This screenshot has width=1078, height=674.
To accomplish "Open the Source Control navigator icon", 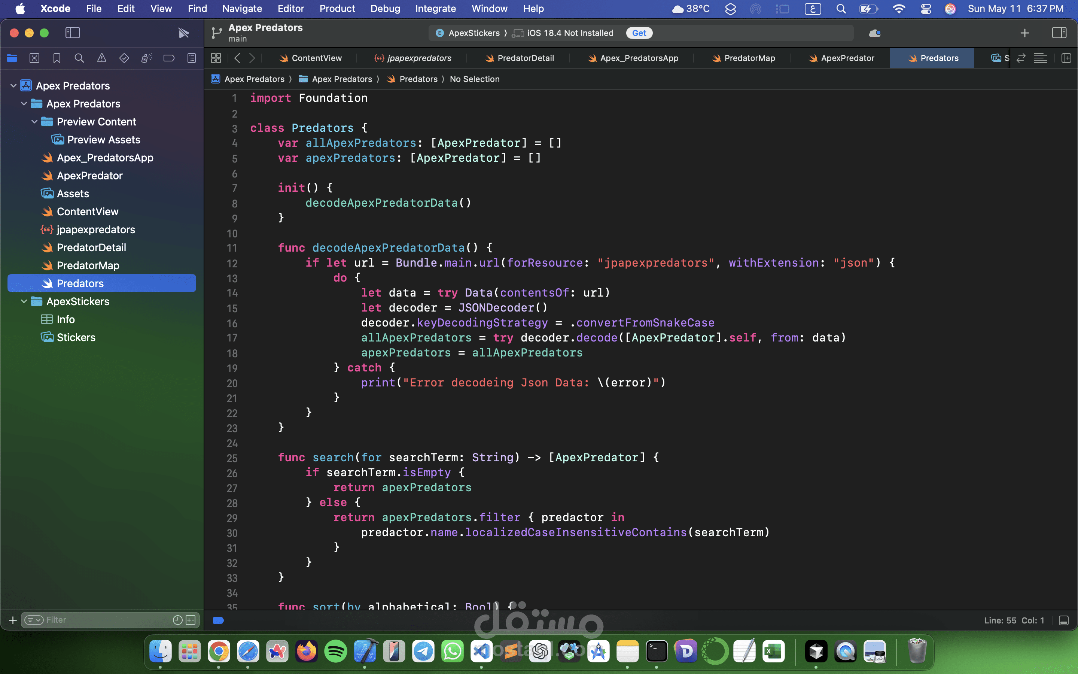I will pos(34,58).
